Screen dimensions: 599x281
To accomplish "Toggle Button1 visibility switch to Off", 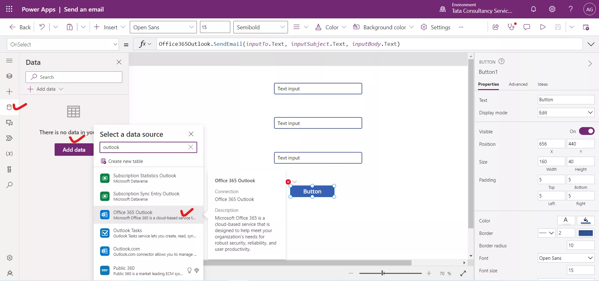I will (587, 131).
